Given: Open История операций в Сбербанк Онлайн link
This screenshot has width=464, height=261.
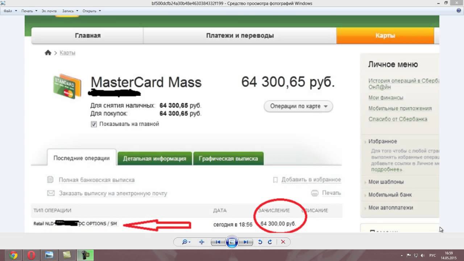Looking at the screenshot, I should pyautogui.click(x=403, y=84).
